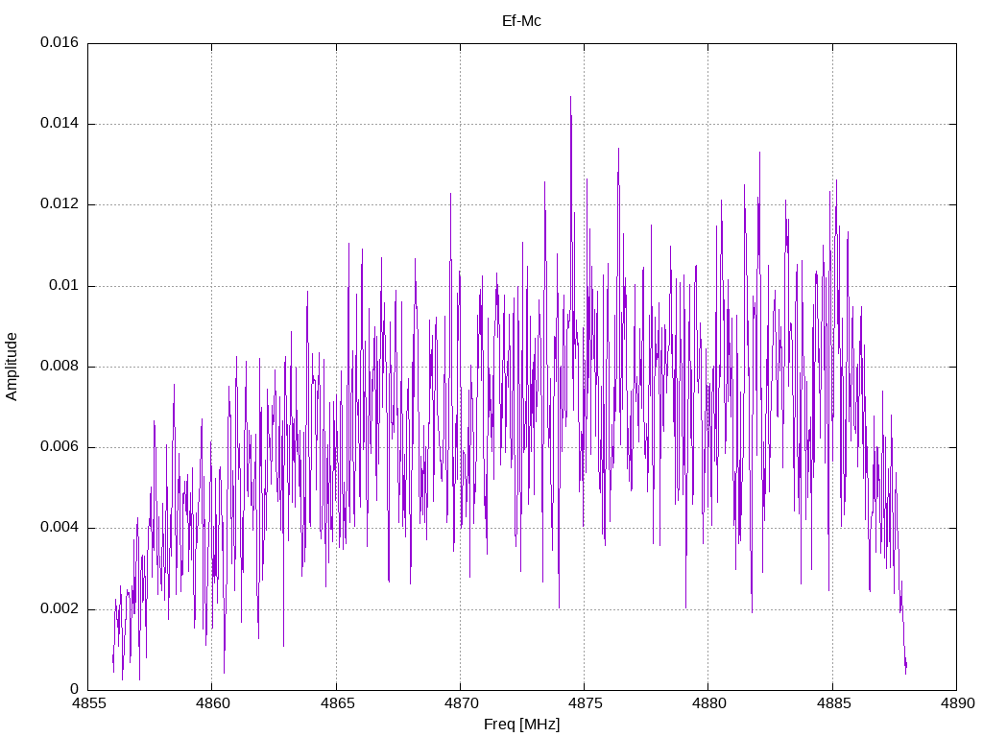Click the y-axis tick value 0.012
Viewport: 983px width, 737px height.
60,204
